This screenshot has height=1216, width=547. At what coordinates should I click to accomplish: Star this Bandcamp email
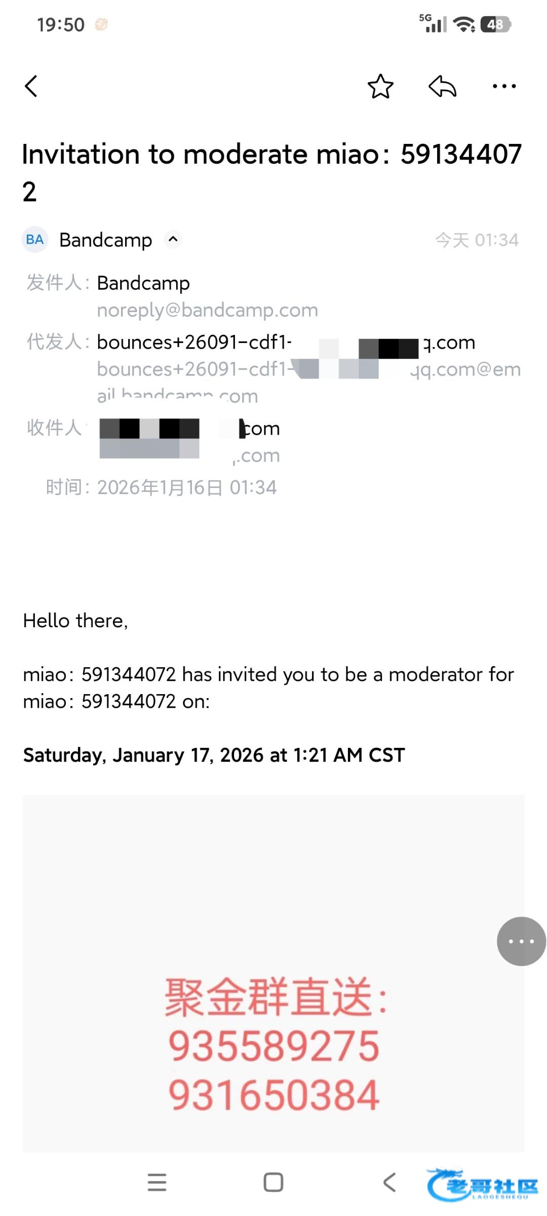point(380,86)
